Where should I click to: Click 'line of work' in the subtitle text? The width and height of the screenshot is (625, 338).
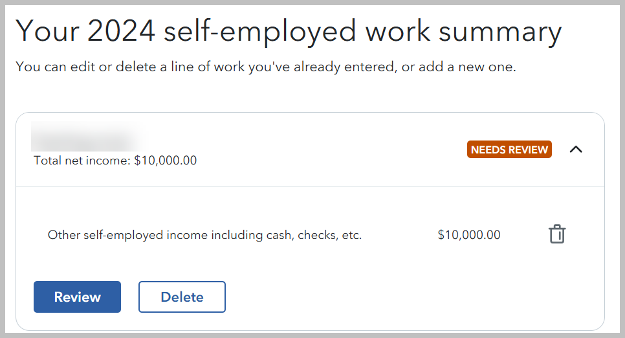tap(210, 67)
